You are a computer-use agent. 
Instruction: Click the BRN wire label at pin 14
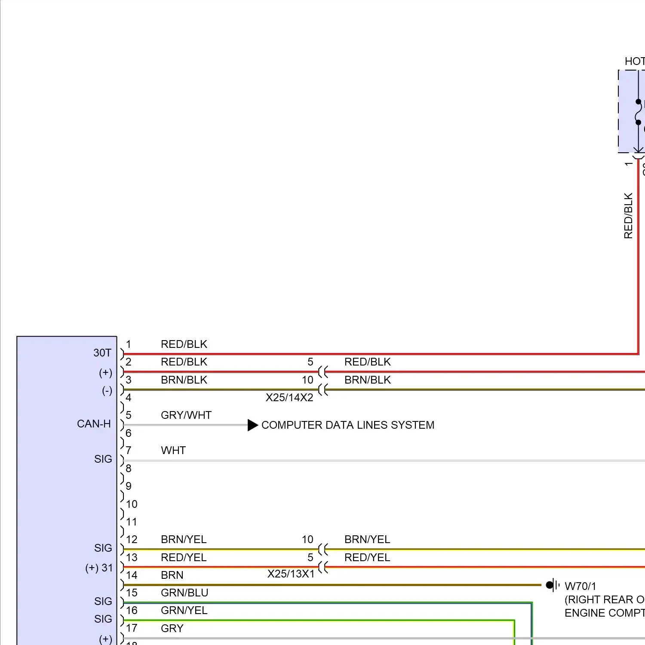point(172,575)
